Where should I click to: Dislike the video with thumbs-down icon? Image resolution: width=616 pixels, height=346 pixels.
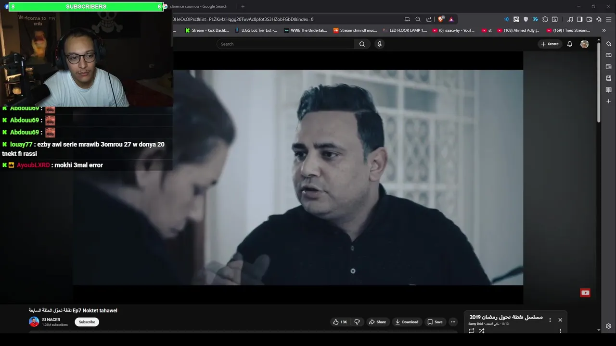pos(357,322)
